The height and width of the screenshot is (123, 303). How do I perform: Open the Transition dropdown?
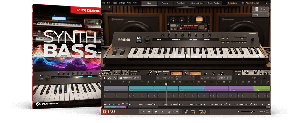(183, 78)
